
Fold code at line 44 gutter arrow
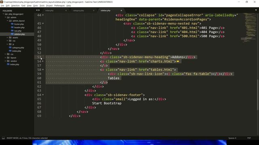(43, 15)
